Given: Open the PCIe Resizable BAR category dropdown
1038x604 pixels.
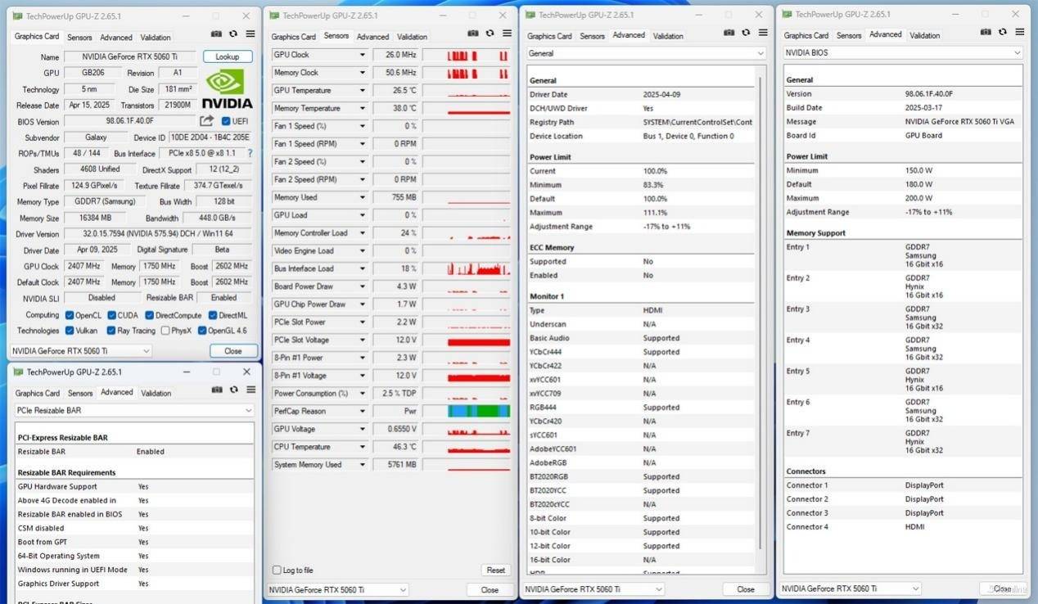Looking at the screenshot, I should [135, 410].
